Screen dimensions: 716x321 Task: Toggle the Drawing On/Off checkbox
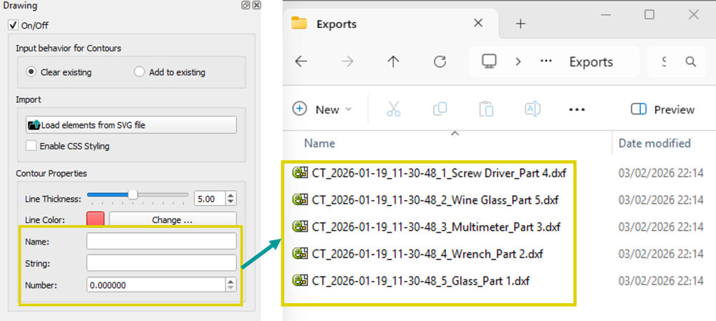12,25
